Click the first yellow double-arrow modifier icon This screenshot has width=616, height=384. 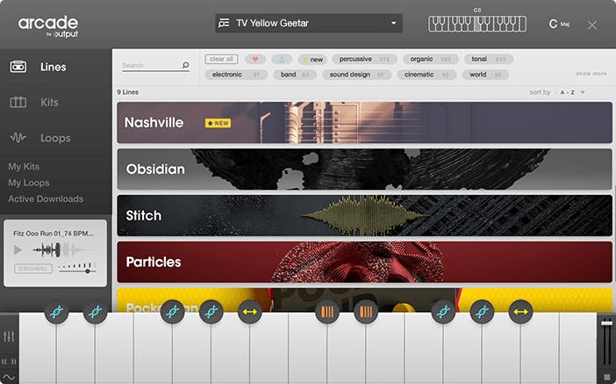pyautogui.click(x=250, y=312)
